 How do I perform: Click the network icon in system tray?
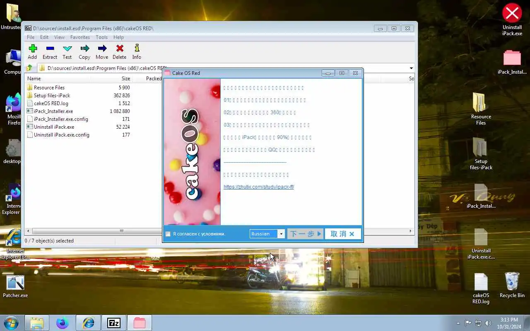click(478, 323)
